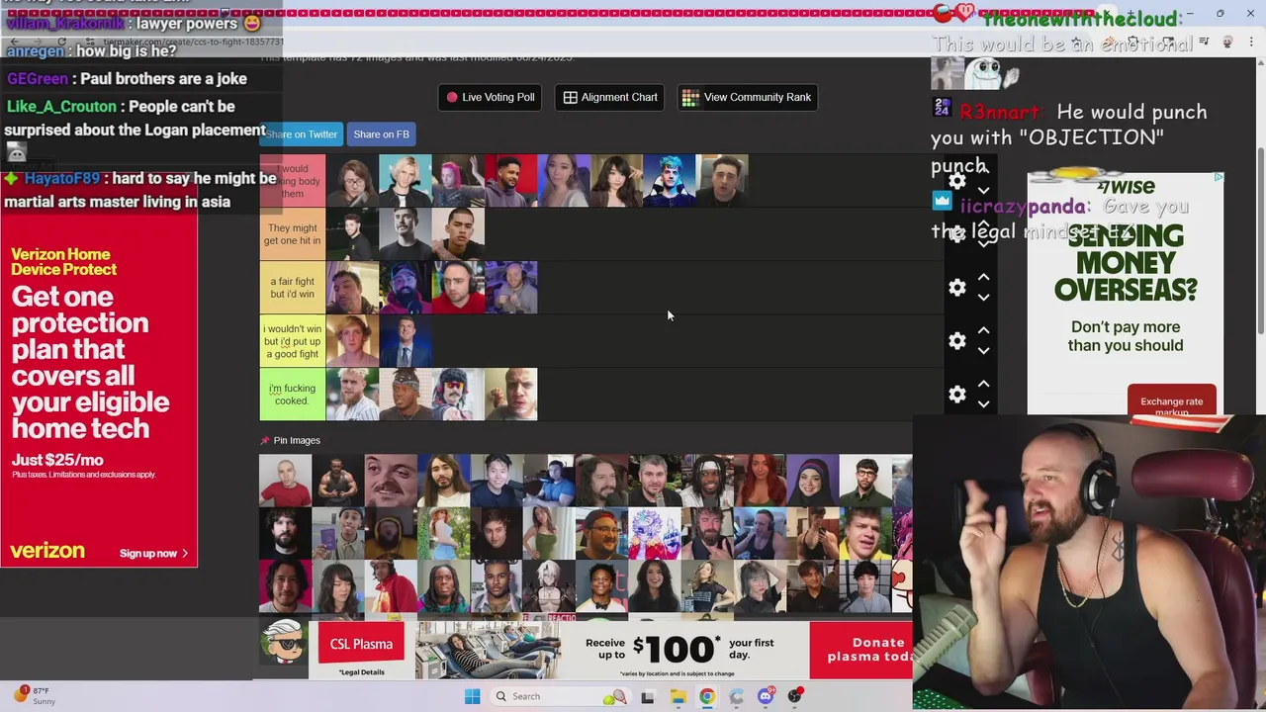The width and height of the screenshot is (1266, 712).
Task: Select the pink-haired person image in the top tier
Action: (x=458, y=181)
